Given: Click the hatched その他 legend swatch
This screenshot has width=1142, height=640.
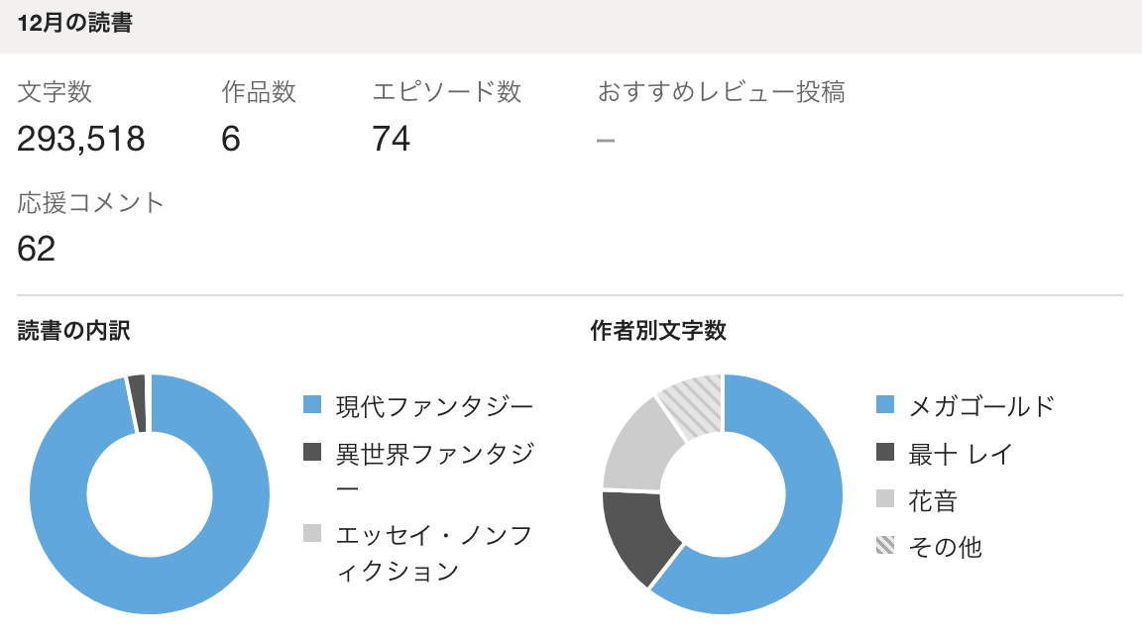Looking at the screenshot, I should pos(885,545).
